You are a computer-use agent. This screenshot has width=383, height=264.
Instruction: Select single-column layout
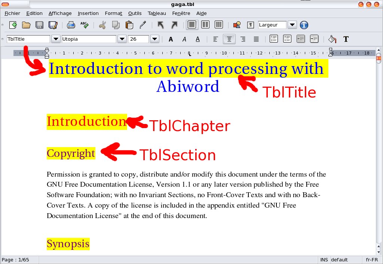coord(192,25)
